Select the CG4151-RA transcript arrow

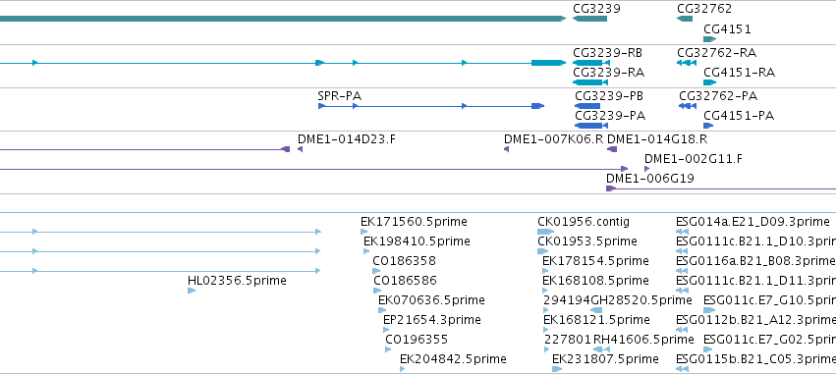pyautogui.click(x=709, y=82)
